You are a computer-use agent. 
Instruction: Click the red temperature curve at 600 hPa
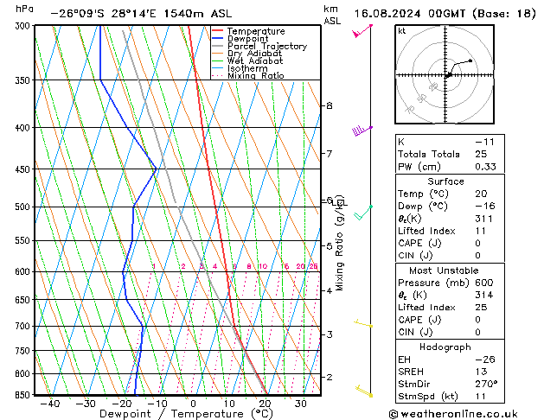[x=227, y=271]
